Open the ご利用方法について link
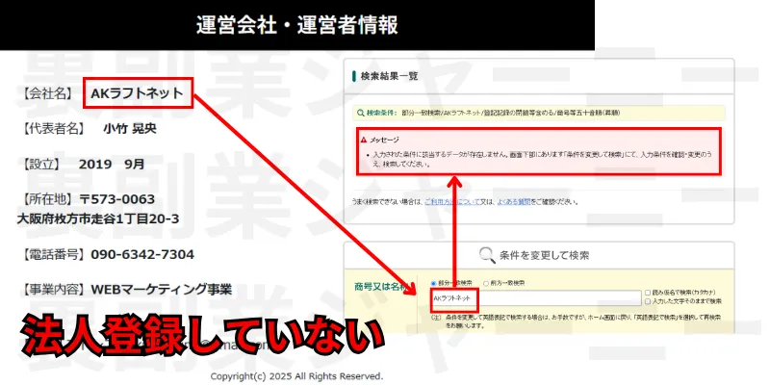 451,202
